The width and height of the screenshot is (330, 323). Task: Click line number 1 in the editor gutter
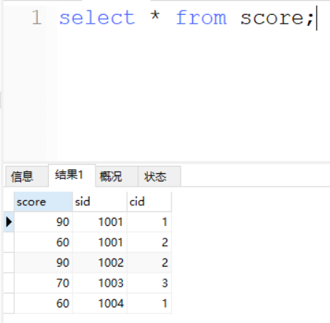36,17
